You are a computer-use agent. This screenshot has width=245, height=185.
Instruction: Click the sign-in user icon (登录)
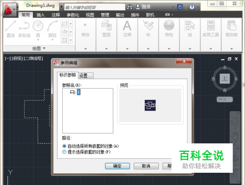tap(138, 7)
